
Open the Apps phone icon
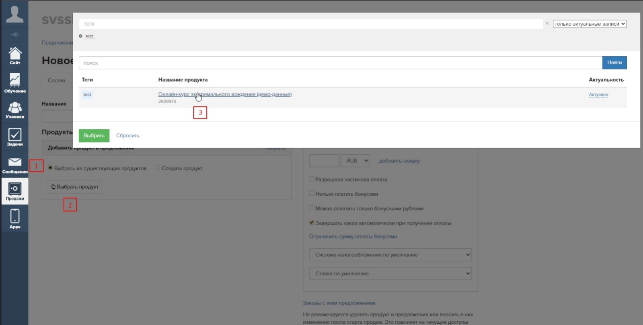pyautogui.click(x=15, y=219)
